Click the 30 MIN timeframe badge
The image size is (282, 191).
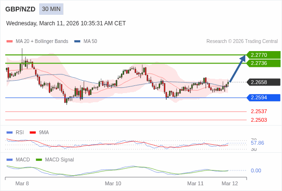tap(51, 9)
